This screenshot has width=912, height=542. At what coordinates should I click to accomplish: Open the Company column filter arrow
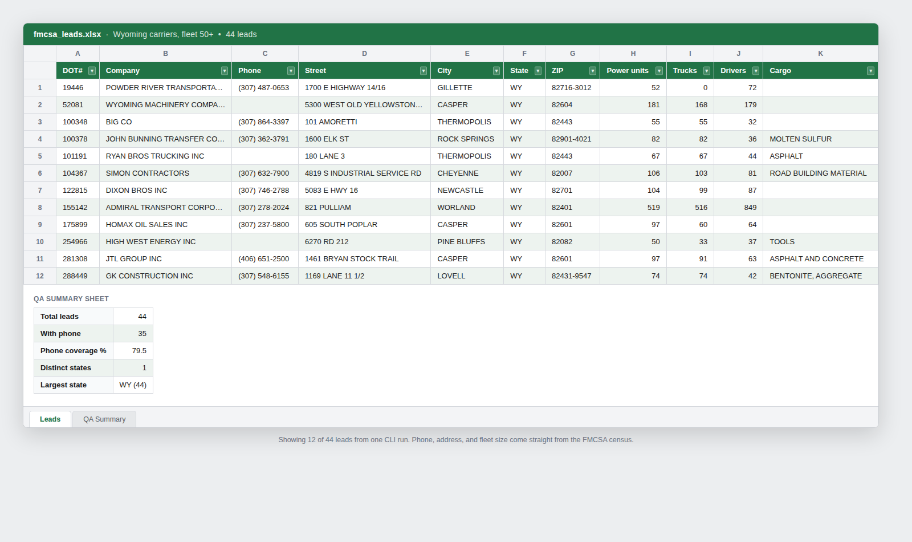pyautogui.click(x=225, y=71)
